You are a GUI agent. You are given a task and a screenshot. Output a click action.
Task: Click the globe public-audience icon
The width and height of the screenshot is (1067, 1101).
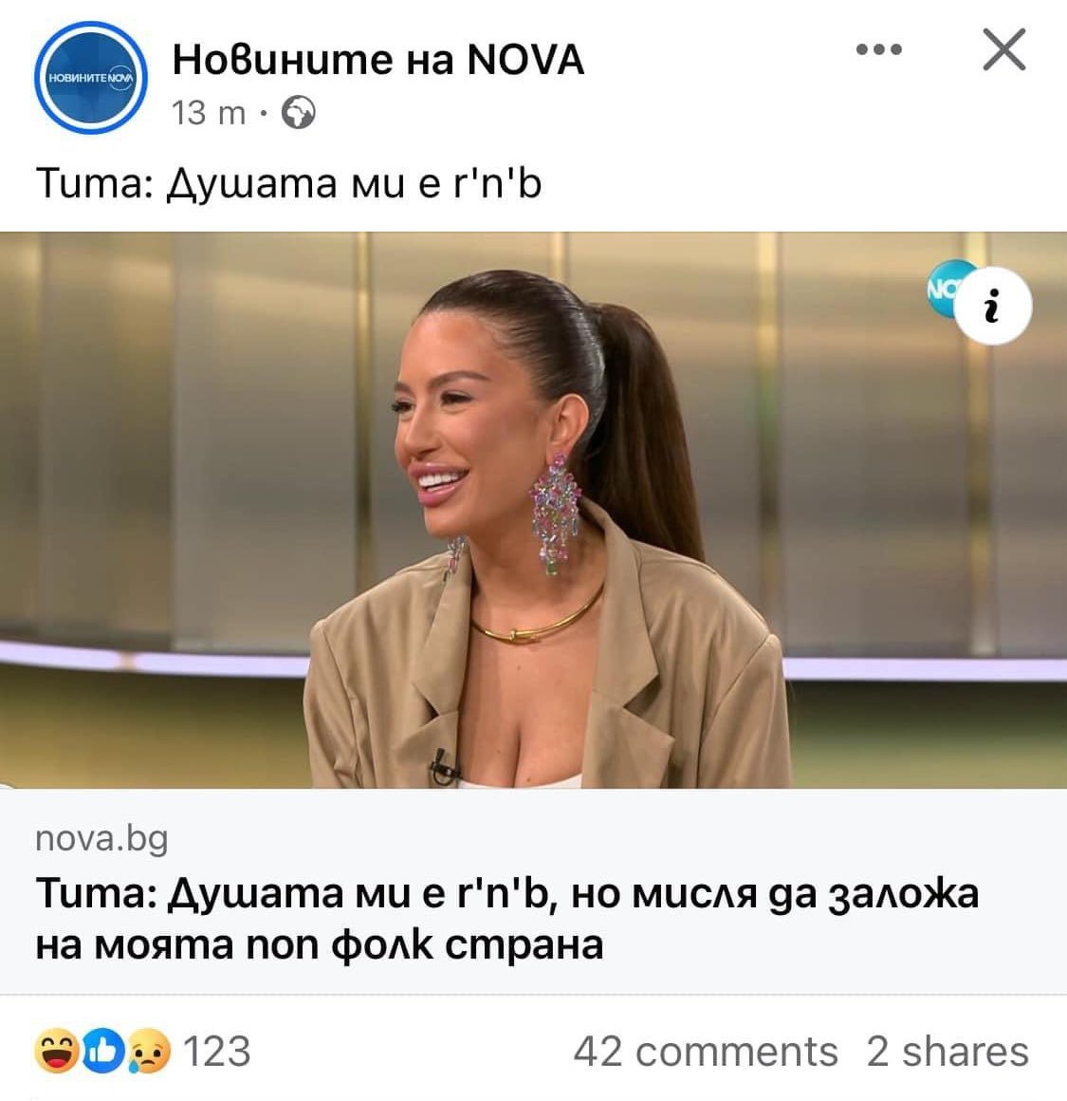pos(298,112)
